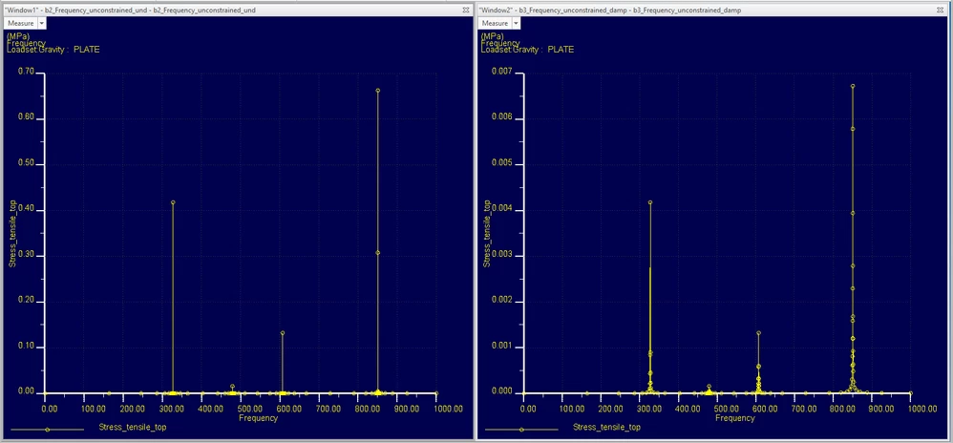Image resolution: width=953 pixels, height=443 pixels.
Task: Open the Measure dropdown arrow in Window2
Action: (516, 23)
